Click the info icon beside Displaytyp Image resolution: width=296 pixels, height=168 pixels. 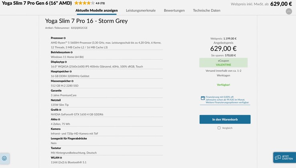[66, 62]
